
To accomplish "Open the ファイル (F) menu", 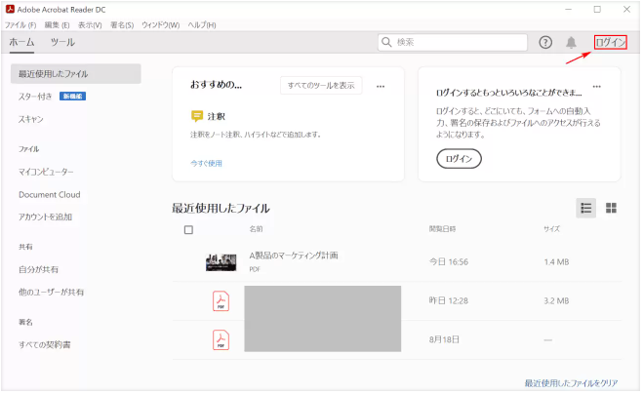I will click(20, 23).
